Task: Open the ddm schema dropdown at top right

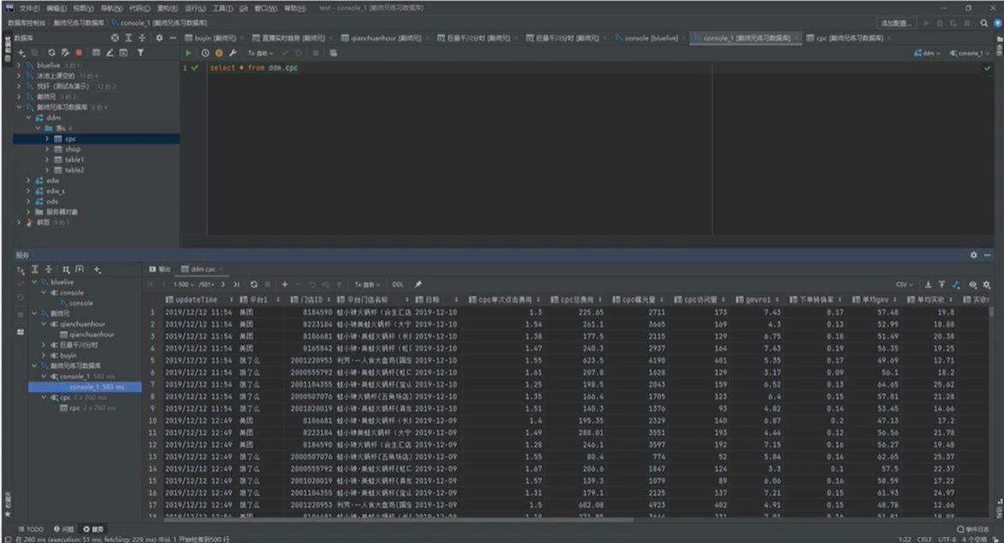Action: [928, 53]
